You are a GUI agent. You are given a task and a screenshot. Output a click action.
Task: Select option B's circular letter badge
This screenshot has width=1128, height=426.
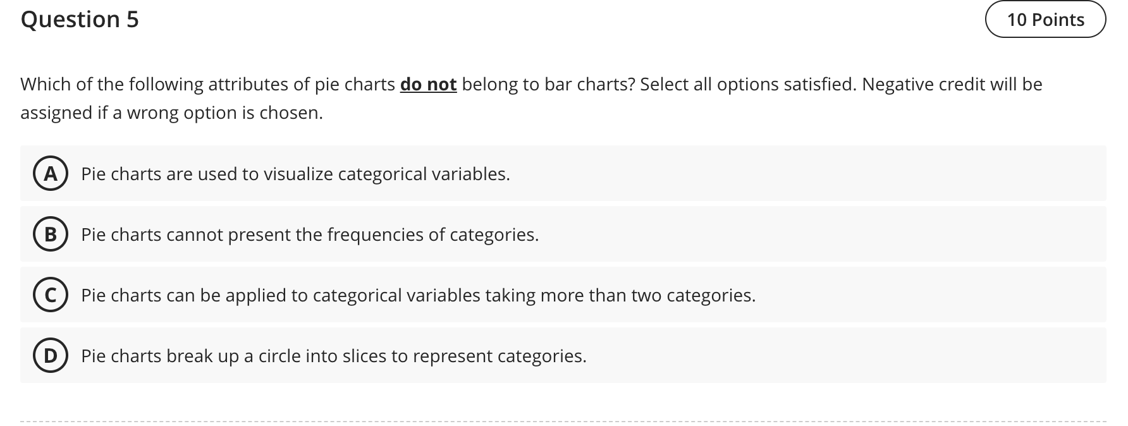click(51, 234)
